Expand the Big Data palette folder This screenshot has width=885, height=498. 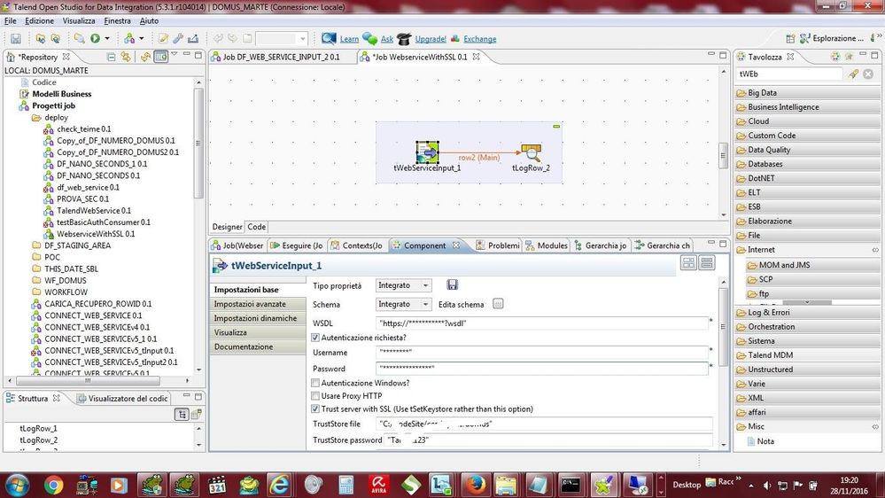808,92
